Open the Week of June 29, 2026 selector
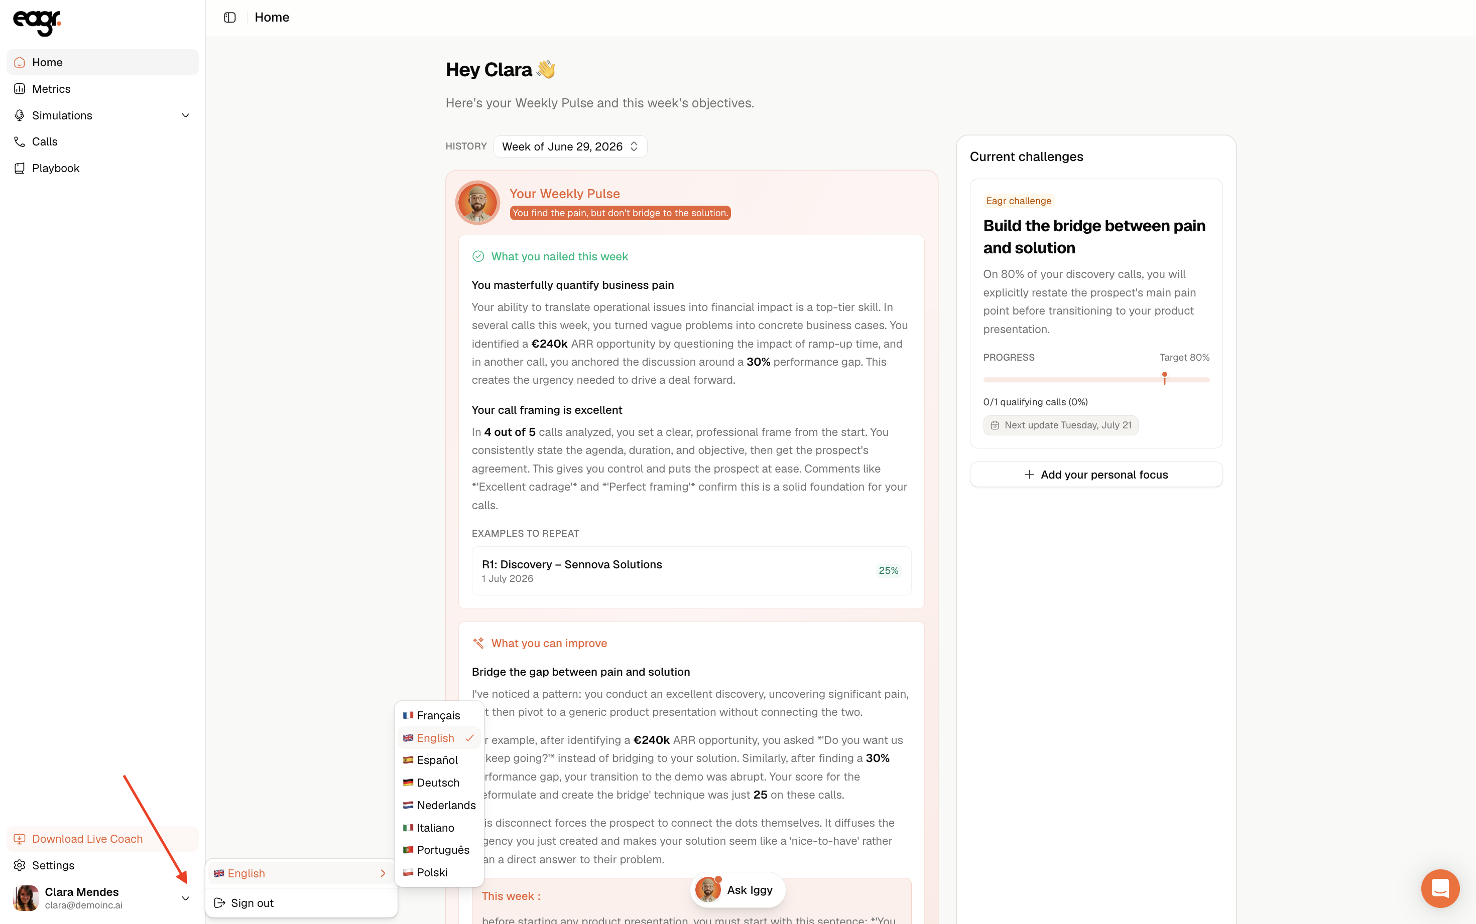Viewport: 1476px width, 924px height. 570,146
